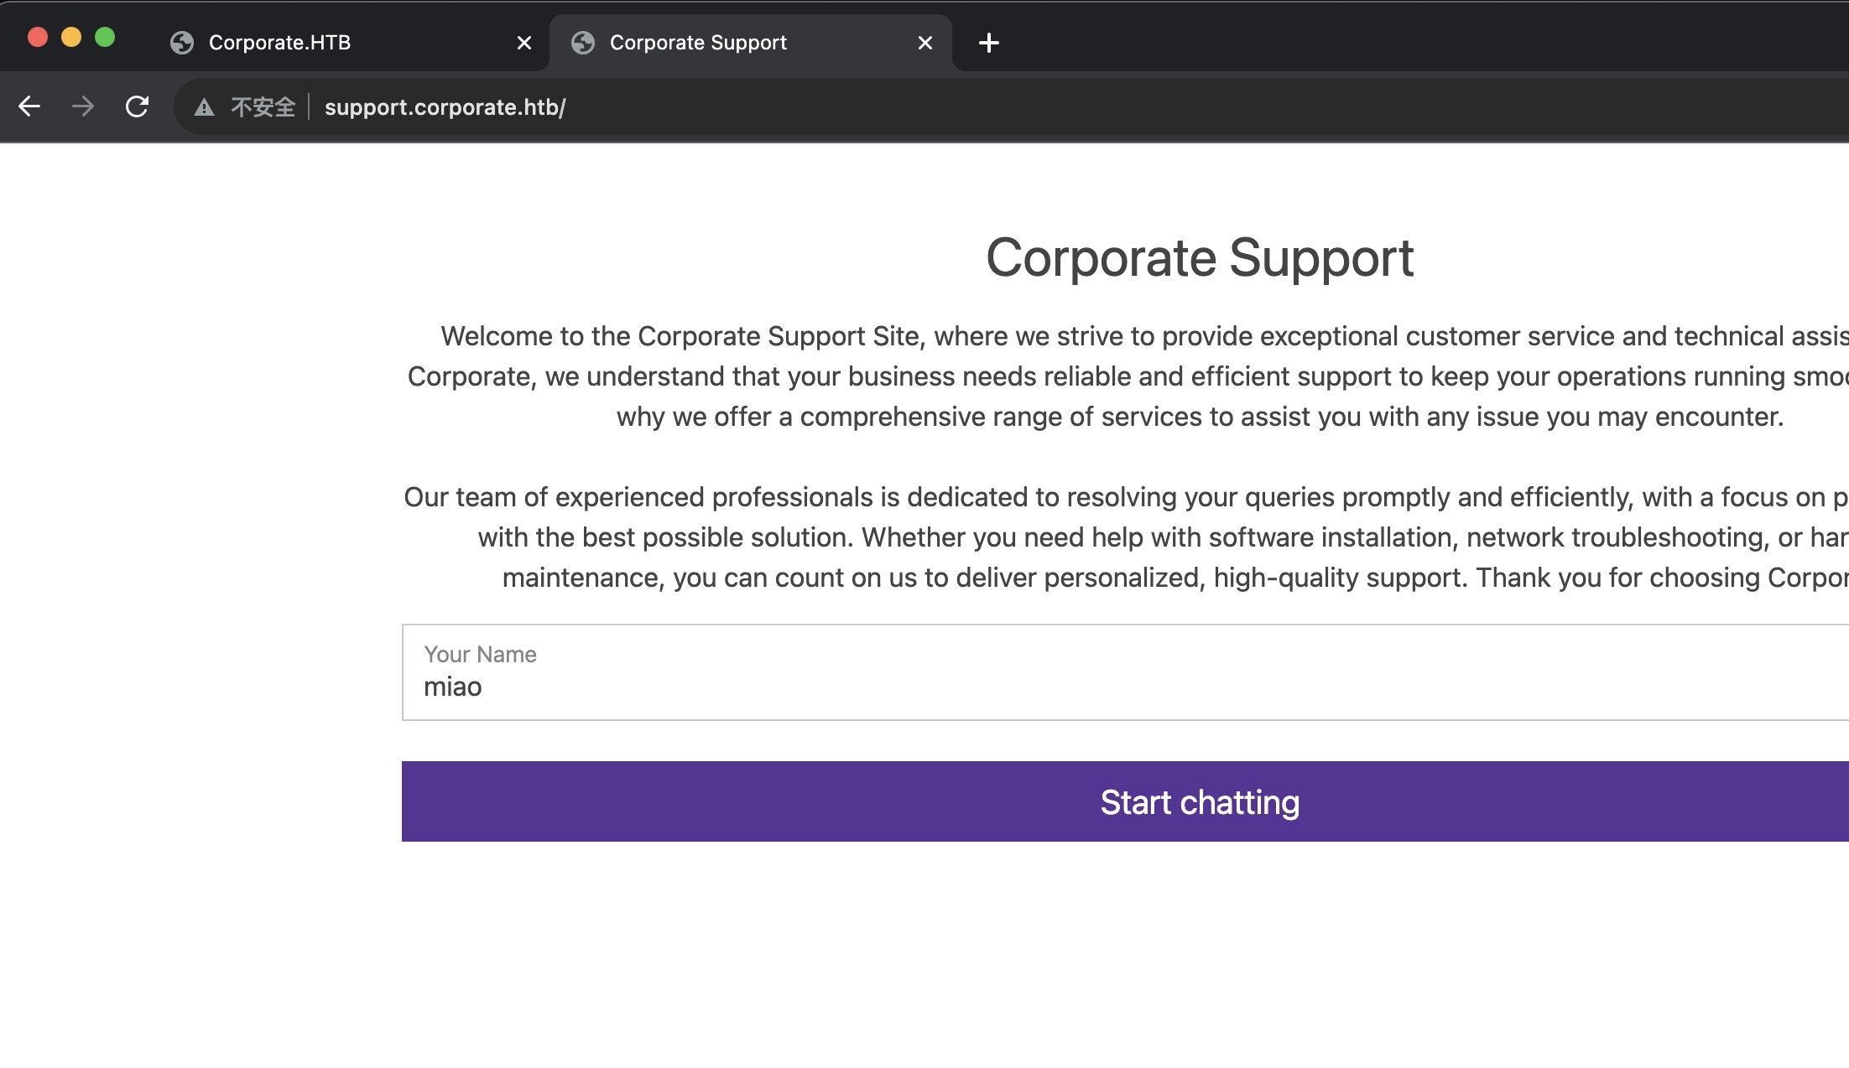Click the 不安全 security label
This screenshot has height=1068, width=1849.
pyautogui.click(x=263, y=107)
